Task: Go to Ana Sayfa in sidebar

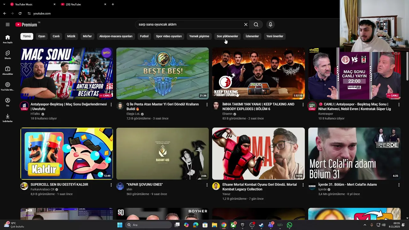Action: [x=8, y=39]
